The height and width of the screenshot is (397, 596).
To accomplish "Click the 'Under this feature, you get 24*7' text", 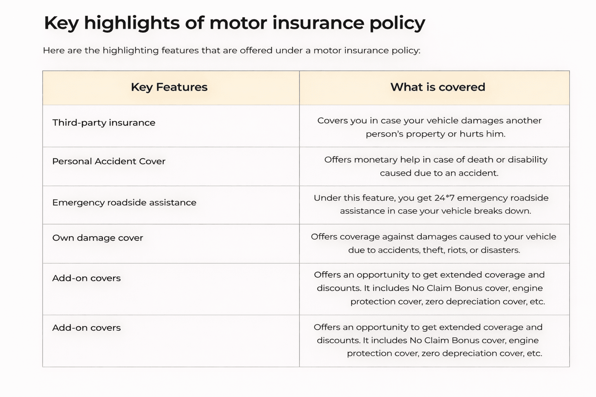I will (431, 198).
